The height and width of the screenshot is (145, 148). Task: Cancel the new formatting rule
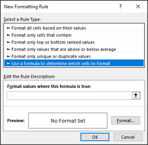128,137
